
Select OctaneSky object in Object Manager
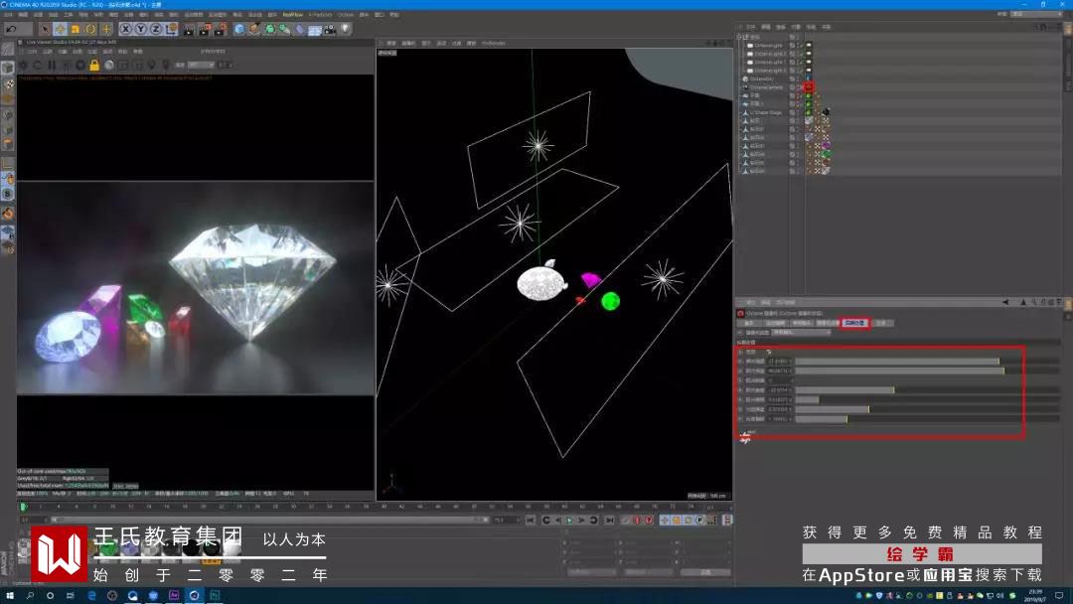(762, 78)
